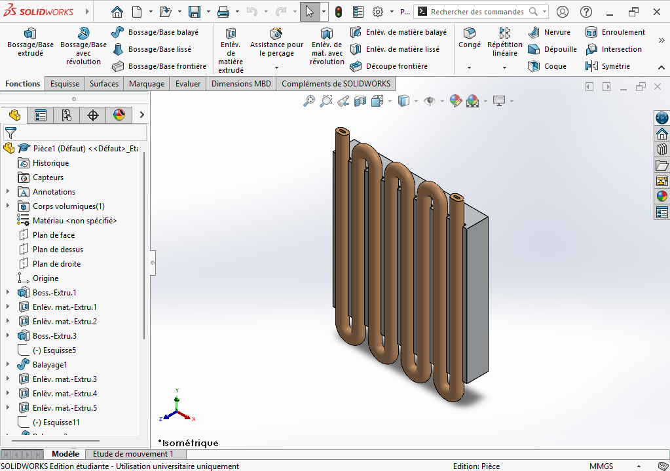Click the Rechercher des commandes search field

pyautogui.click(x=477, y=12)
